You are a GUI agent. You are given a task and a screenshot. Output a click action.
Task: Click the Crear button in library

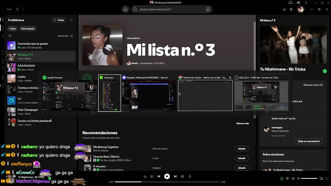[x=59, y=20]
